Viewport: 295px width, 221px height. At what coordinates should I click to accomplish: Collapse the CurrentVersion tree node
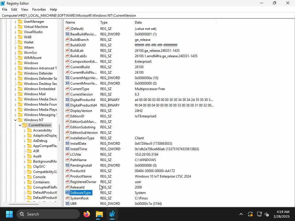[x=20, y=125]
